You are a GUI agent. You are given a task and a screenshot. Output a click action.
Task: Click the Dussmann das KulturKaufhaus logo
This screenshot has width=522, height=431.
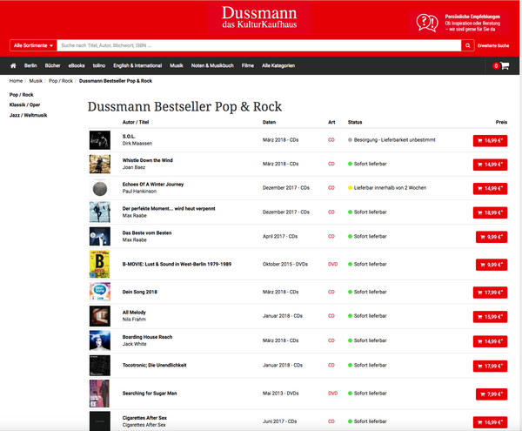pyautogui.click(x=259, y=18)
